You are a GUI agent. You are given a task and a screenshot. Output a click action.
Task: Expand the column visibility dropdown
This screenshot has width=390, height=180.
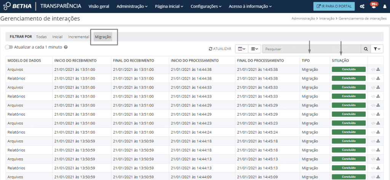click(241, 49)
